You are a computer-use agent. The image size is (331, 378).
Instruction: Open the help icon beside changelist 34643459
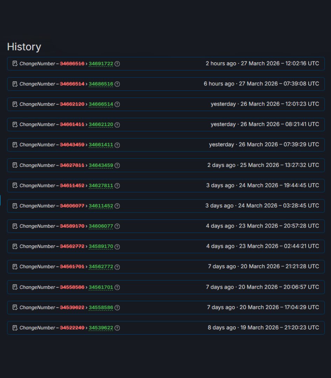click(x=117, y=165)
